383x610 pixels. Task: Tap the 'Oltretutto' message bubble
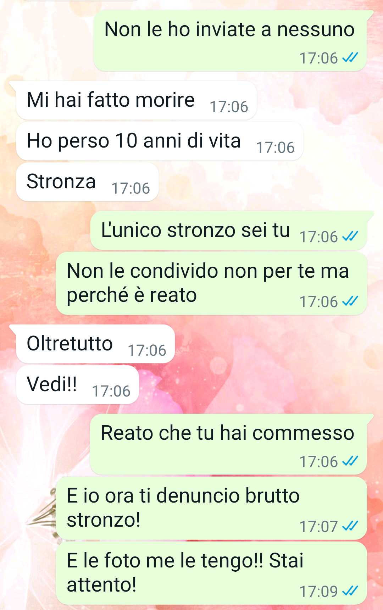(95, 344)
